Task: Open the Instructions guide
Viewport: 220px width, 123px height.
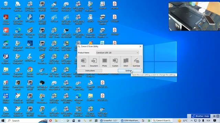Action: coord(90,71)
